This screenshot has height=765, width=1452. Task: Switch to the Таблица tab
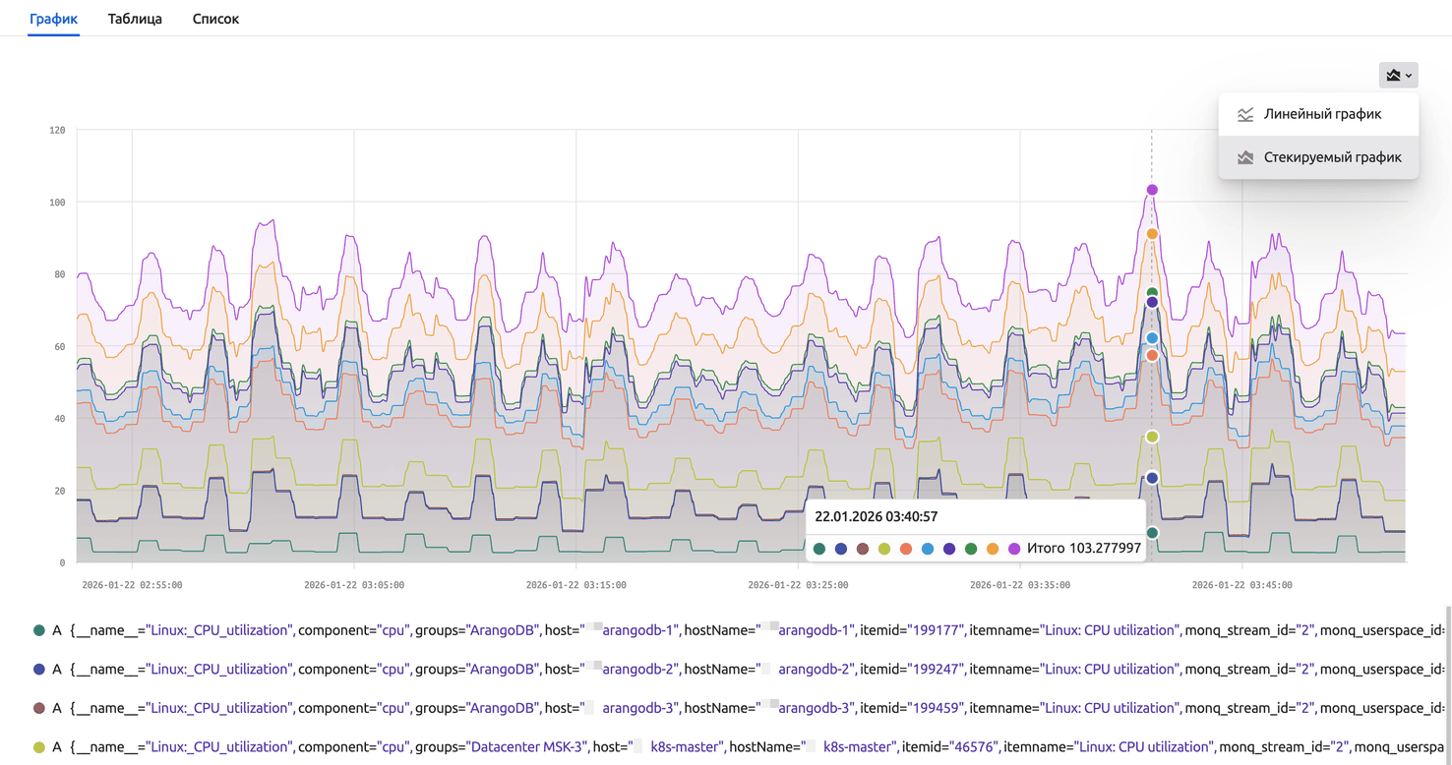point(135,19)
